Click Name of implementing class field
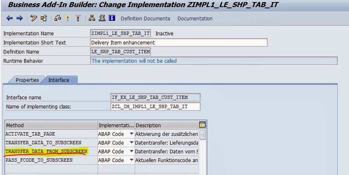The image size is (349, 175). (x=155, y=106)
